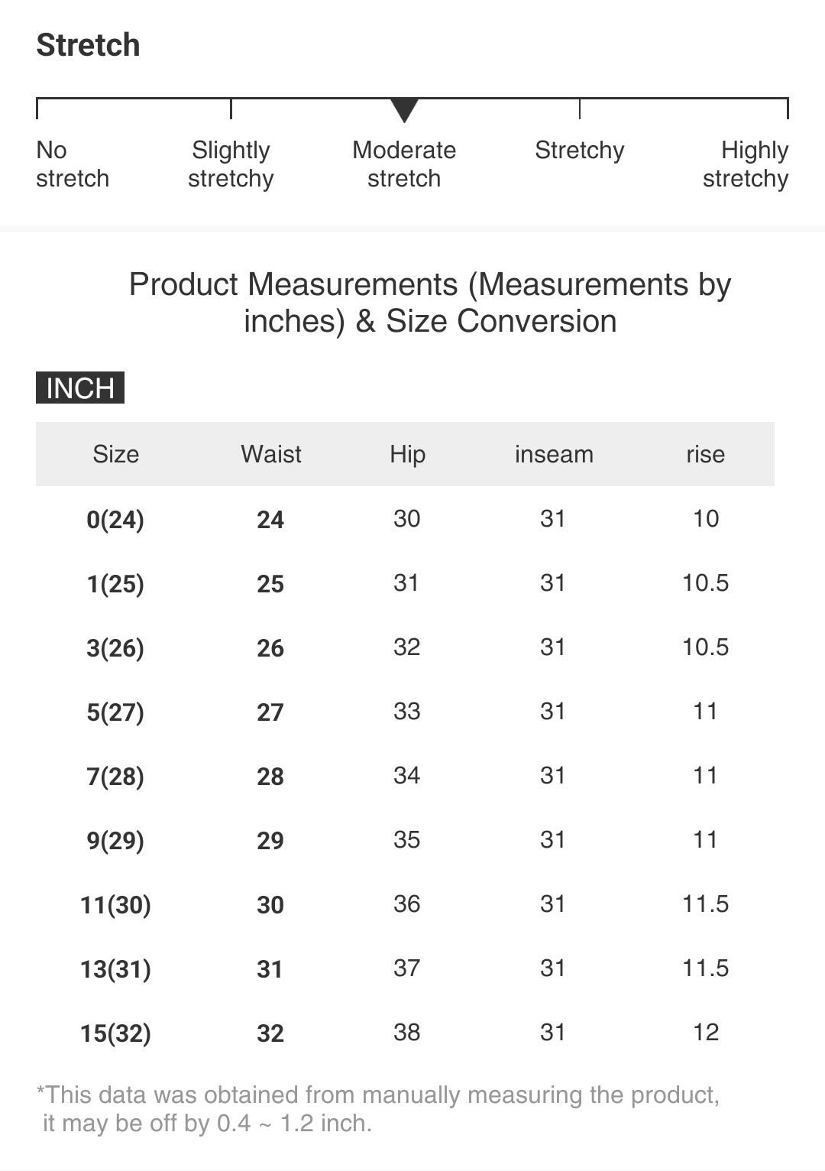
Task: Click the triangle marker on the stretch scale
Action: pos(404,110)
